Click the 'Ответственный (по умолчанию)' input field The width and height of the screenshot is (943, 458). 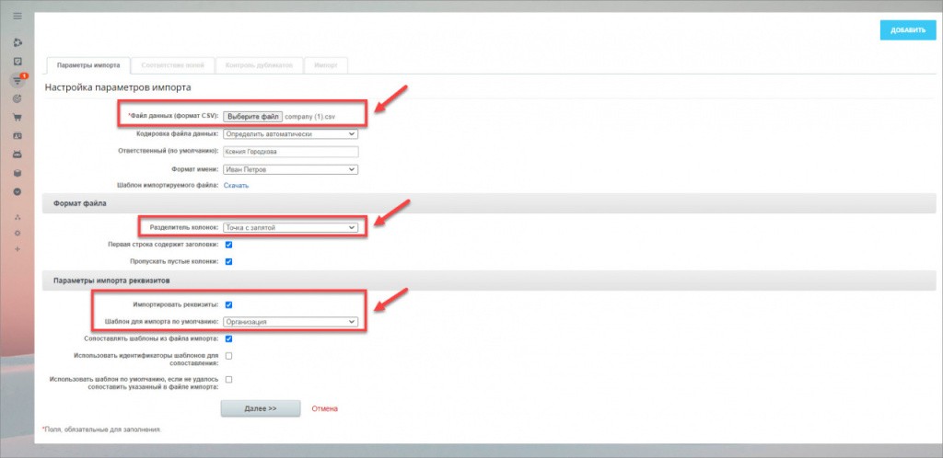pyautogui.click(x=290, y=151)
